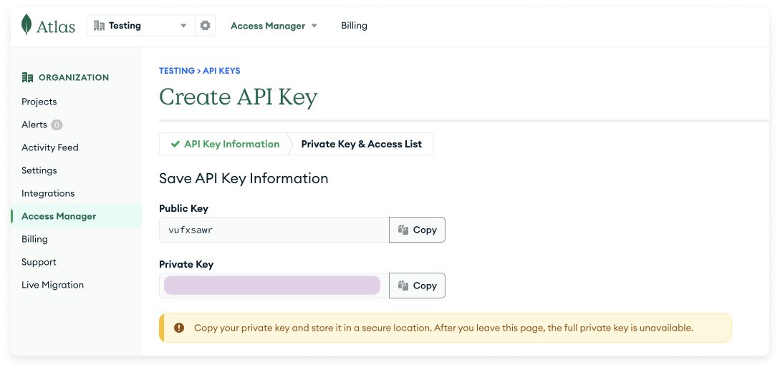Viewport: 780px width, 370px height.
Task: Click the Public Key field vufxsawr
Action: click(274, 230)
